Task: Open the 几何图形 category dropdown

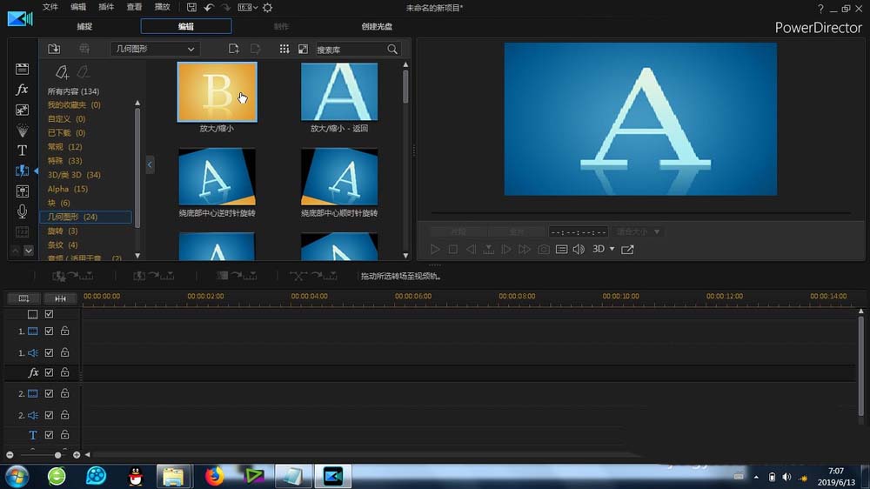Action: tap(155, 50)
